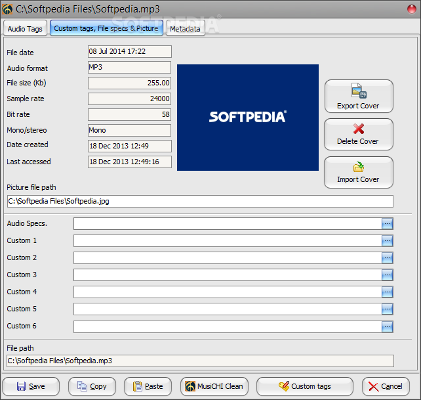Click the Picture file path field
This screenshot has width=421, height=400.
(200, 201)
